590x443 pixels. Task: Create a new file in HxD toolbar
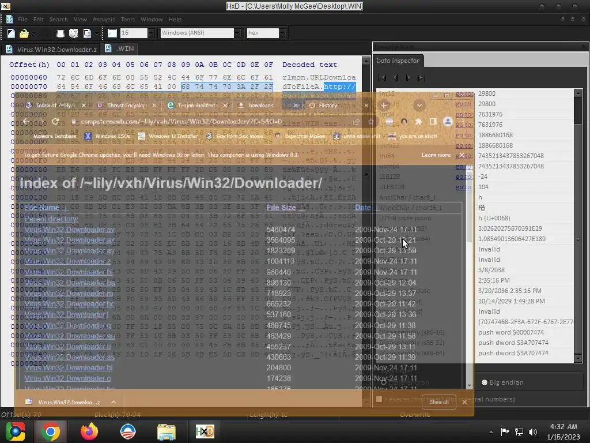click(11, 33)
